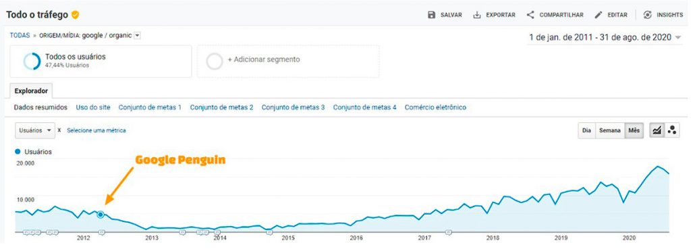691x249 pixels.
Task: Select the line chart view icon
Action: 657,130
